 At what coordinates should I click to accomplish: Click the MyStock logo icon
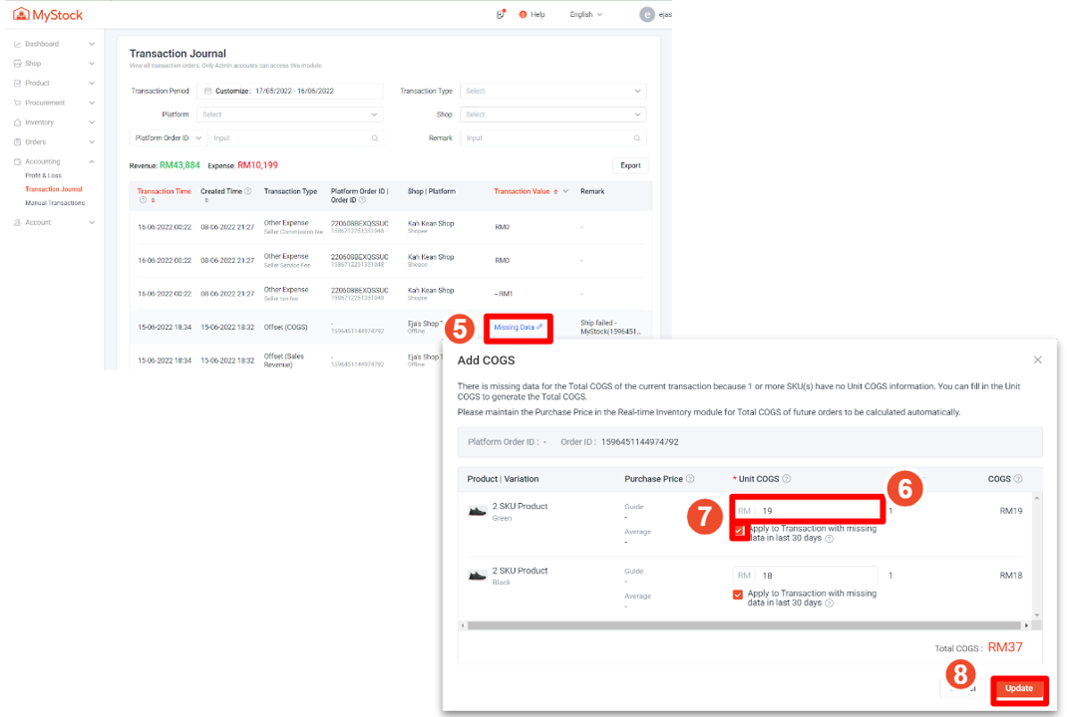coord(21,15)
